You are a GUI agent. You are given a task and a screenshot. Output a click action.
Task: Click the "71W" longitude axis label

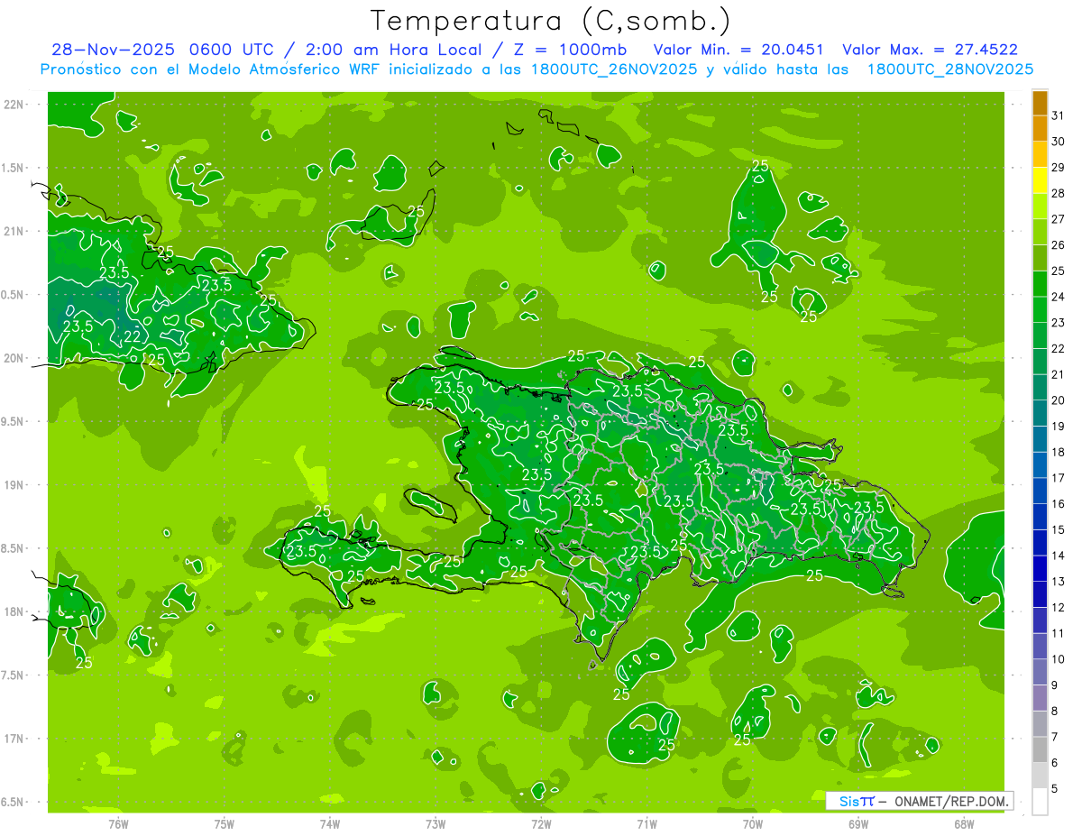646,823
